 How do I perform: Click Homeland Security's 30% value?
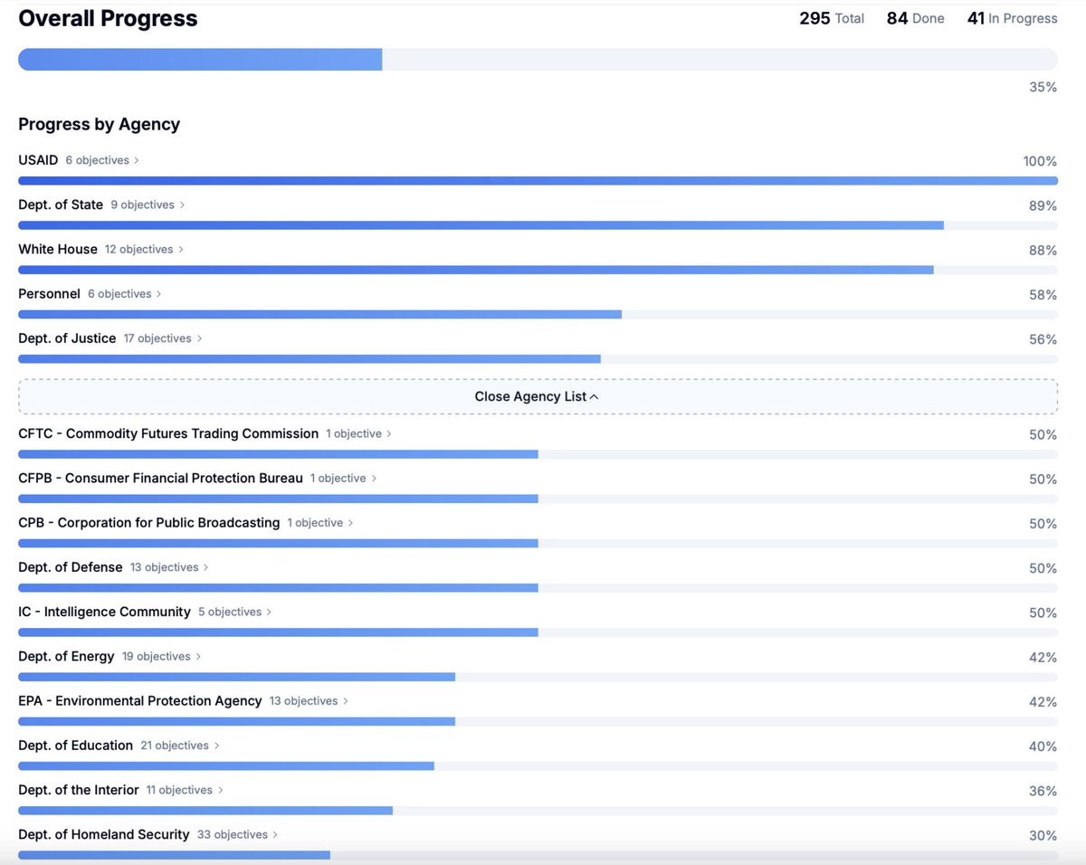(1043, 835)
